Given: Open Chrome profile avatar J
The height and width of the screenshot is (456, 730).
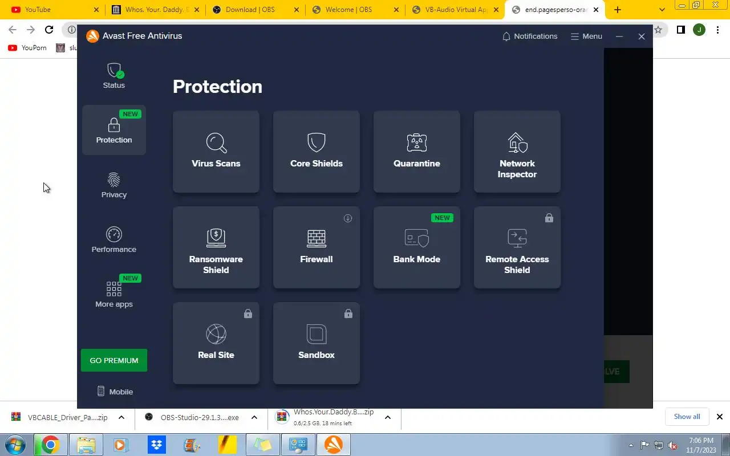Looking at the screenshot, I should pyautogui.click(x=699, y=30).
